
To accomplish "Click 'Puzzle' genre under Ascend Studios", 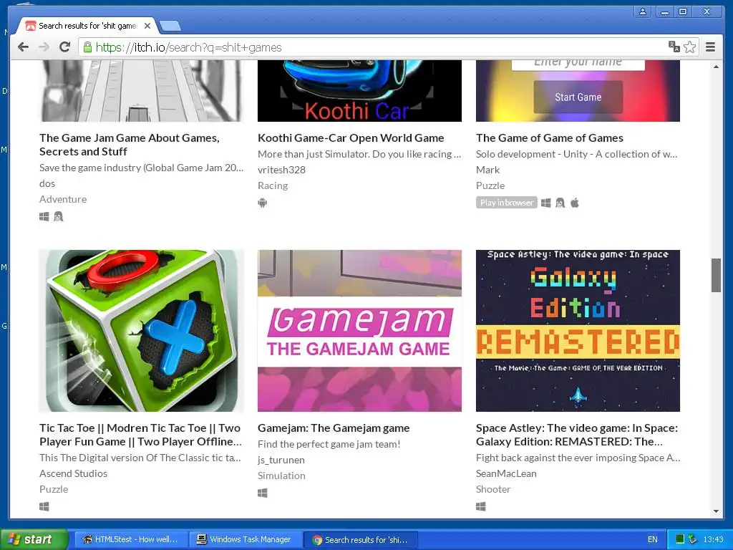I will pos(54,489).
